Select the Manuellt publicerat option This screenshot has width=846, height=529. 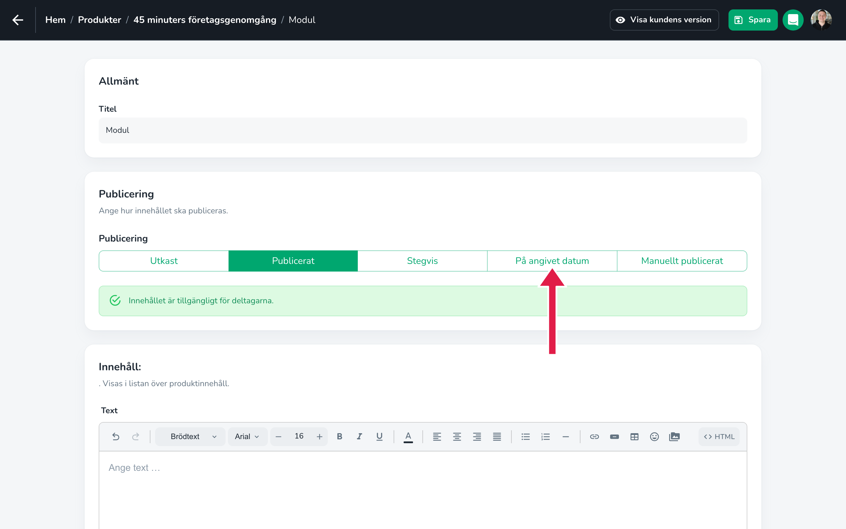coord(682,261)
